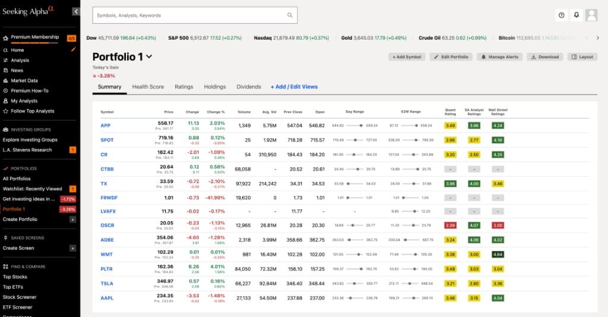This screenshot has height=317, width=608.
Task: Open Top ETFs in the sidebar
Action: point(13,287)
